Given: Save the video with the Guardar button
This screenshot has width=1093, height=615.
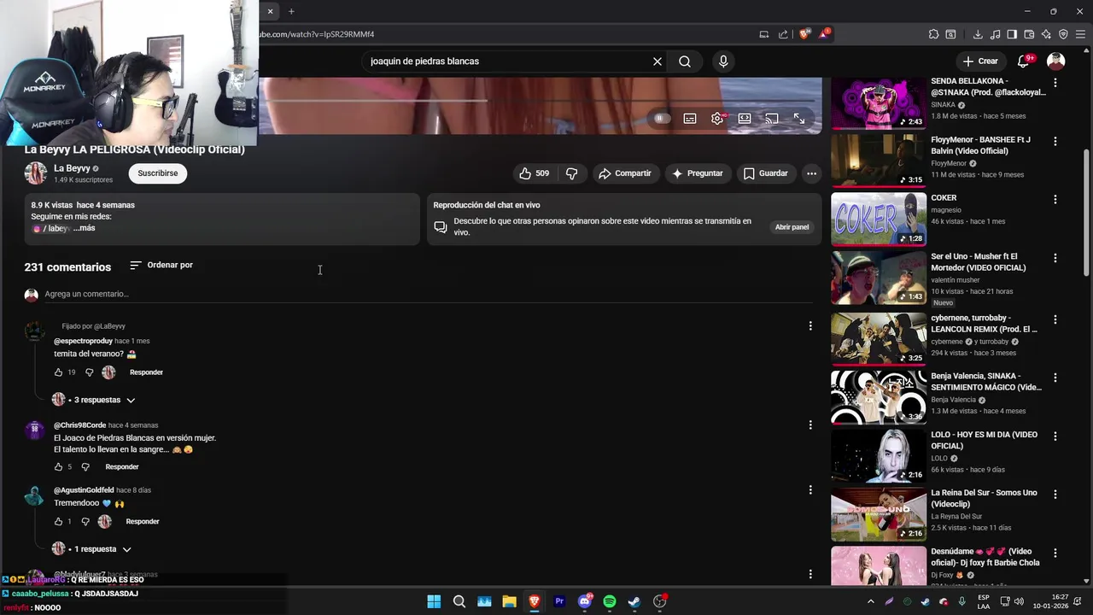Looking at the screenshot, I should [766, 173].
